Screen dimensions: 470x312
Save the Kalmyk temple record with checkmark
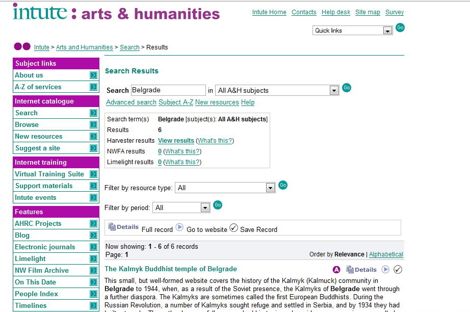398,270
